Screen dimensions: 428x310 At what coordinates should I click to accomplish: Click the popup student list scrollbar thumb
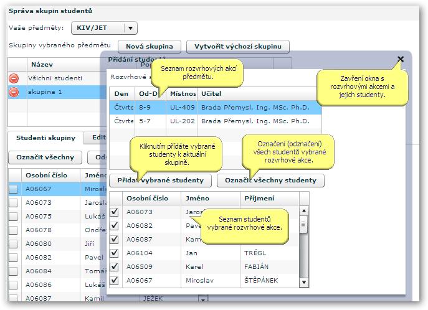tap(303, 224)
